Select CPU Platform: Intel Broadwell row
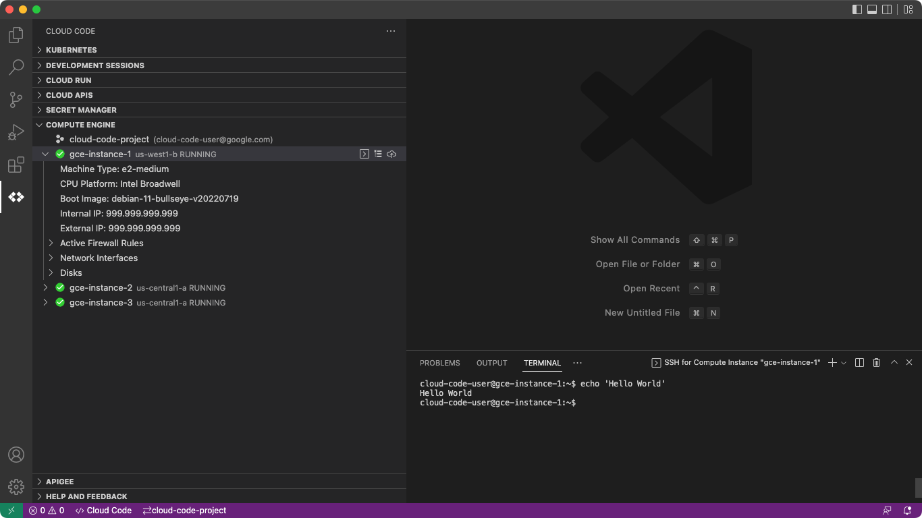The width and height of the screenshot is (922, 518). pyautogui.click(x=219, y=184)
